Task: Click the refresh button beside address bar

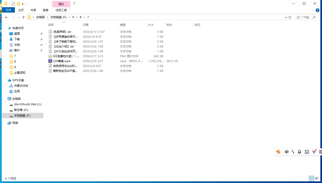Action: [290, 17]
